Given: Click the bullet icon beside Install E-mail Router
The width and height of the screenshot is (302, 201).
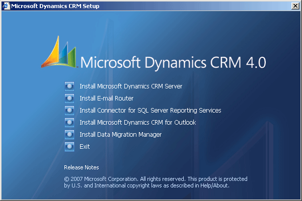Looking at the screenshot, I should point(69,98).
